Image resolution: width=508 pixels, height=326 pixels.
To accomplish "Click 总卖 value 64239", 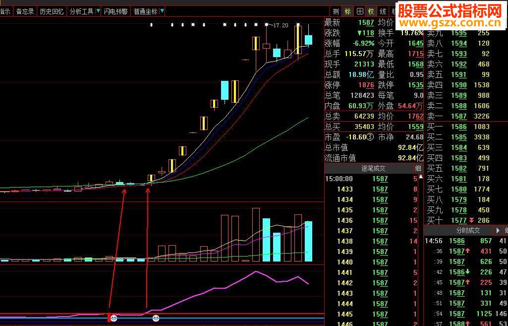I will [364, 116].
